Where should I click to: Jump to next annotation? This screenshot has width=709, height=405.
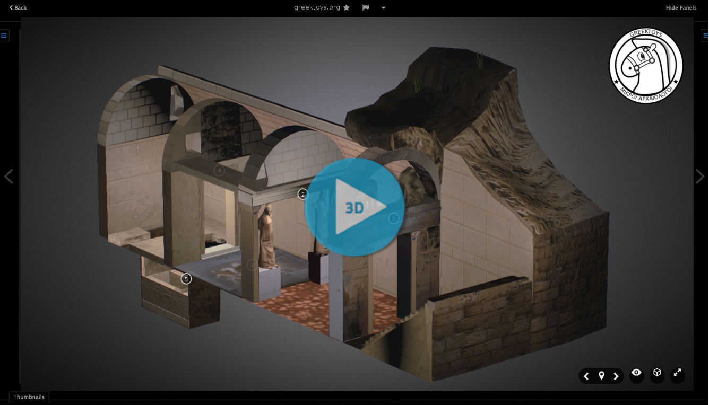[616, 376]
